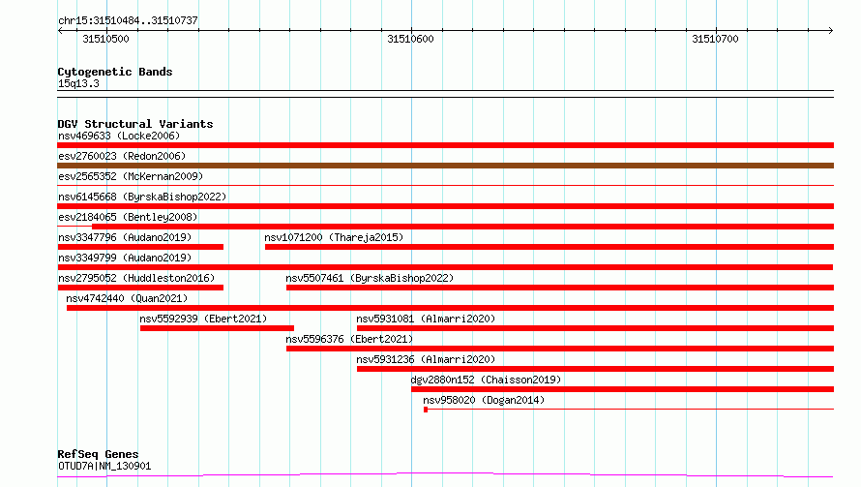
Task: Select the nsv5592939 (Ebert2021) label
Action: click(203, 319)
